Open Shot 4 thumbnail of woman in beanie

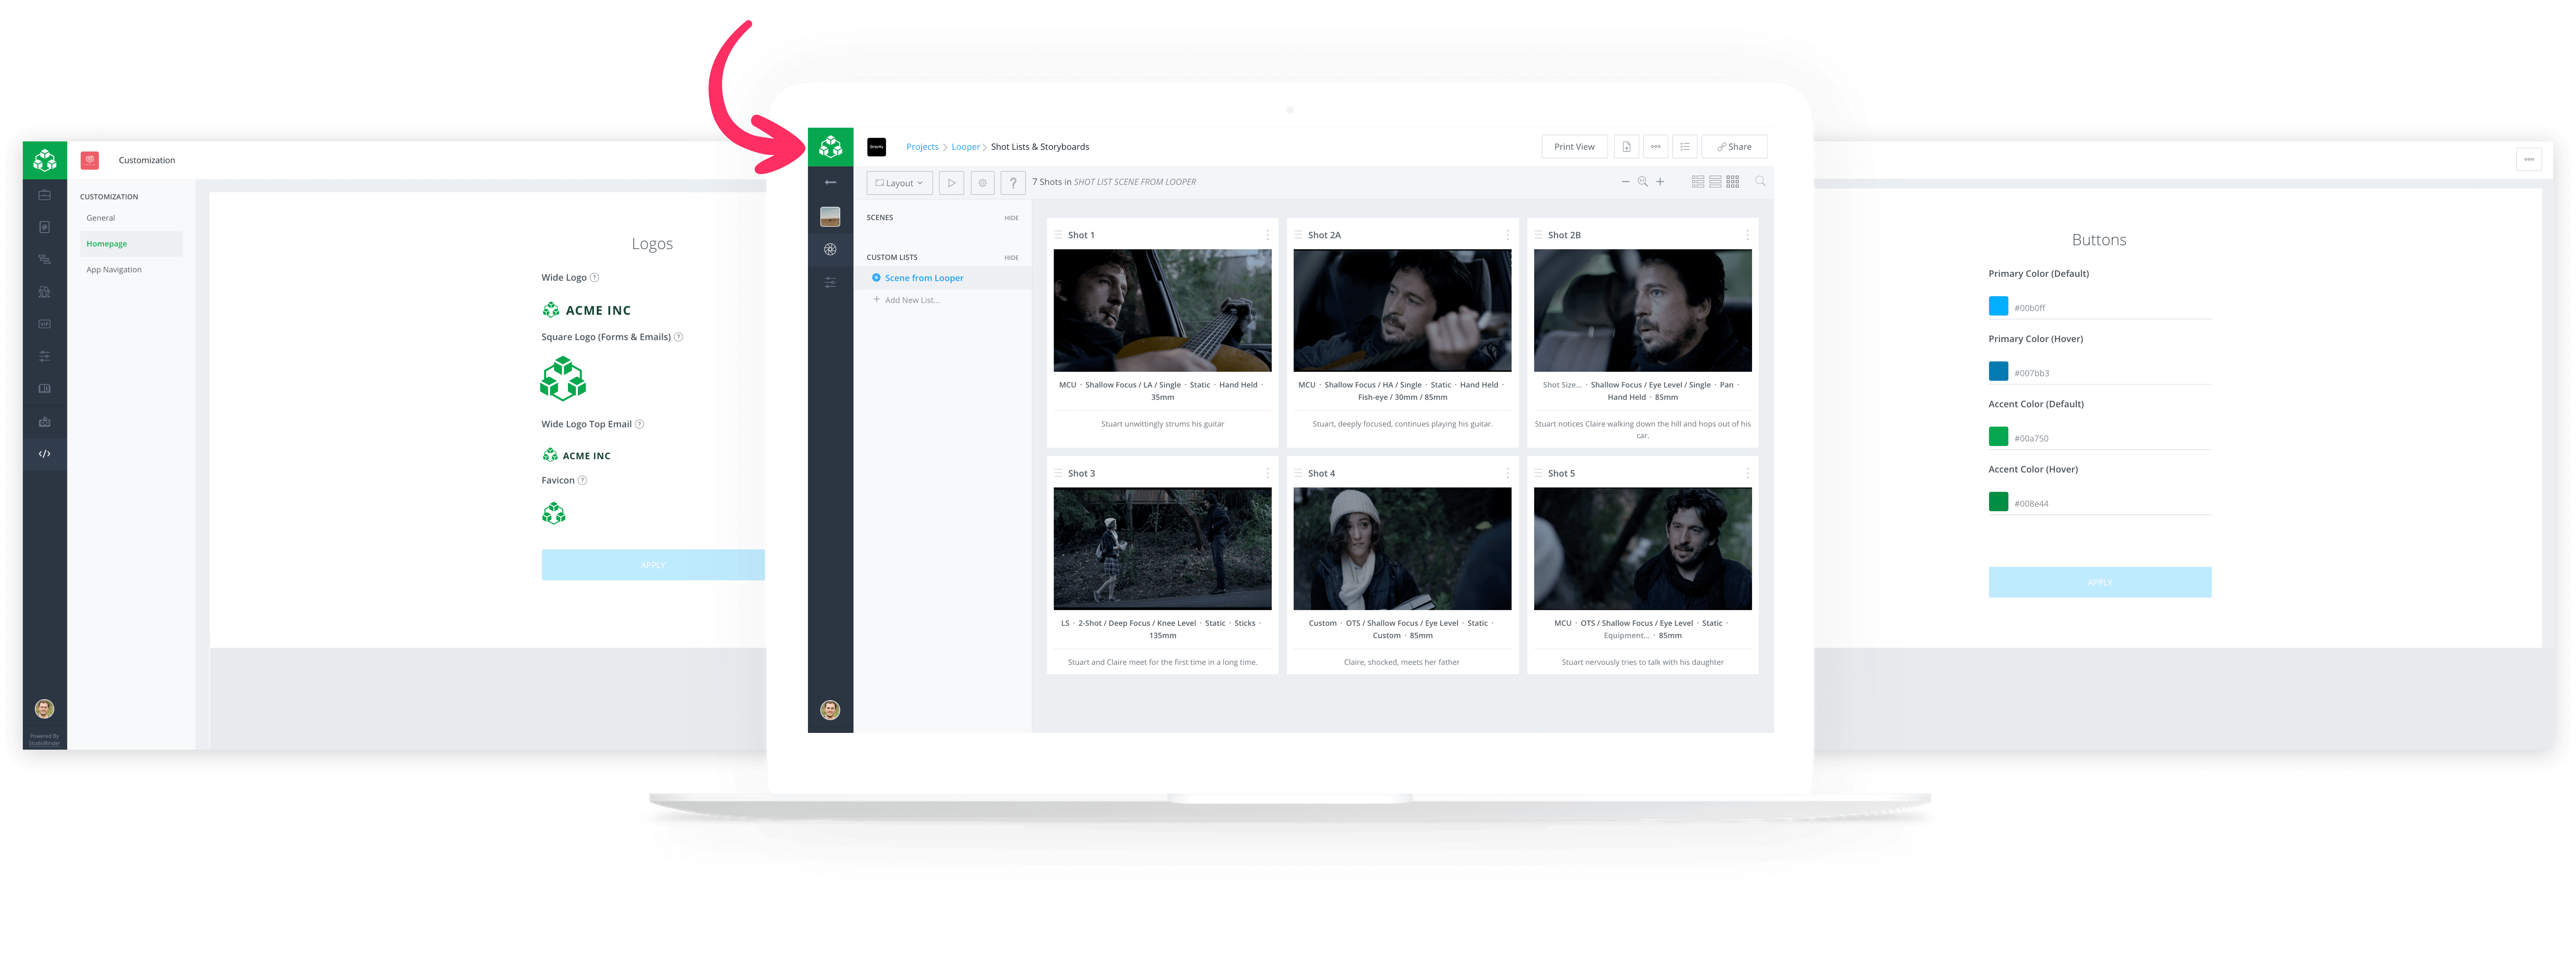coord(1402,549)
